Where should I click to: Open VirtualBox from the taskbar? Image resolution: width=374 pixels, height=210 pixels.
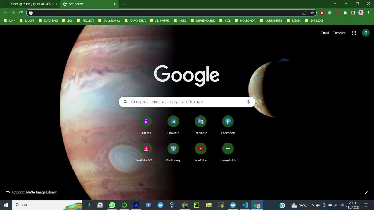pyautogui.click(x=172, y=205)
